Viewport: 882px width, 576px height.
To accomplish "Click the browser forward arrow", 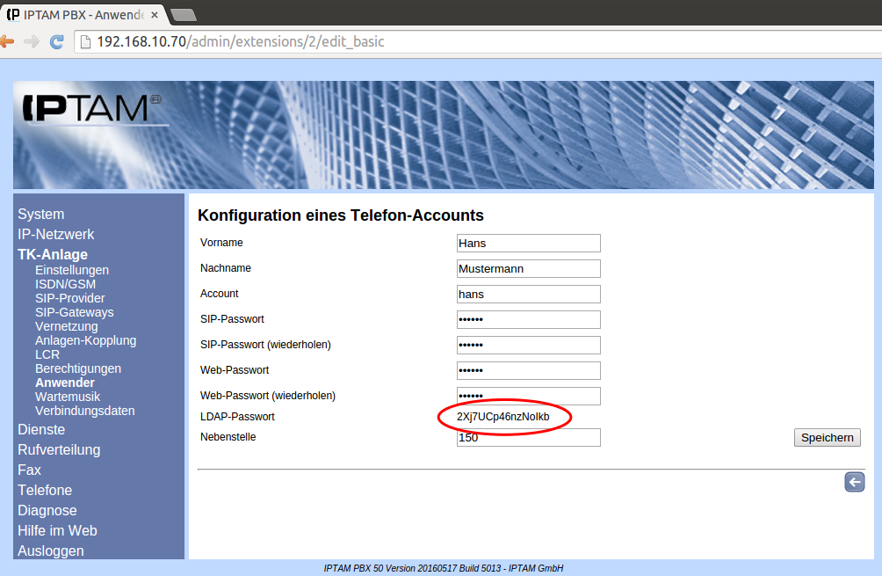I will [32, 41].
